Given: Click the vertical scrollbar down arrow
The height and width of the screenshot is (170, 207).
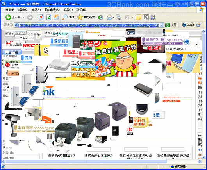Looking at the screenshot, I should [203, 157].
